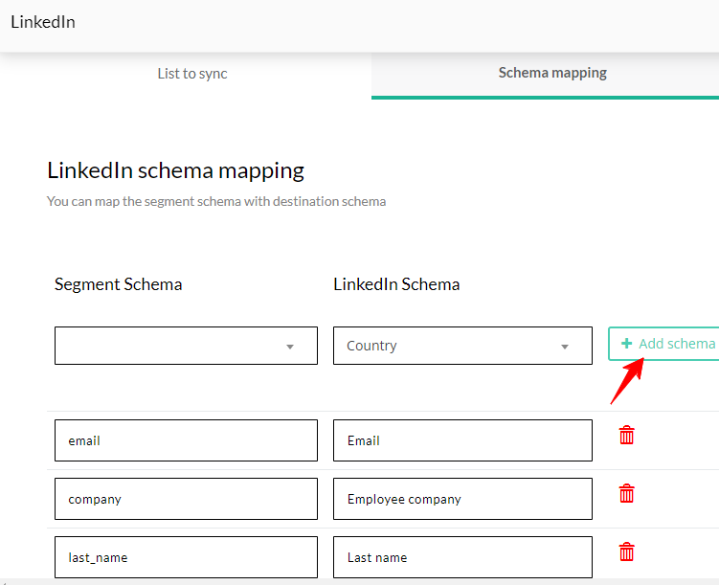Click the email segment field
The height and width of the screenshot is (585, 719).
(186, 440)
